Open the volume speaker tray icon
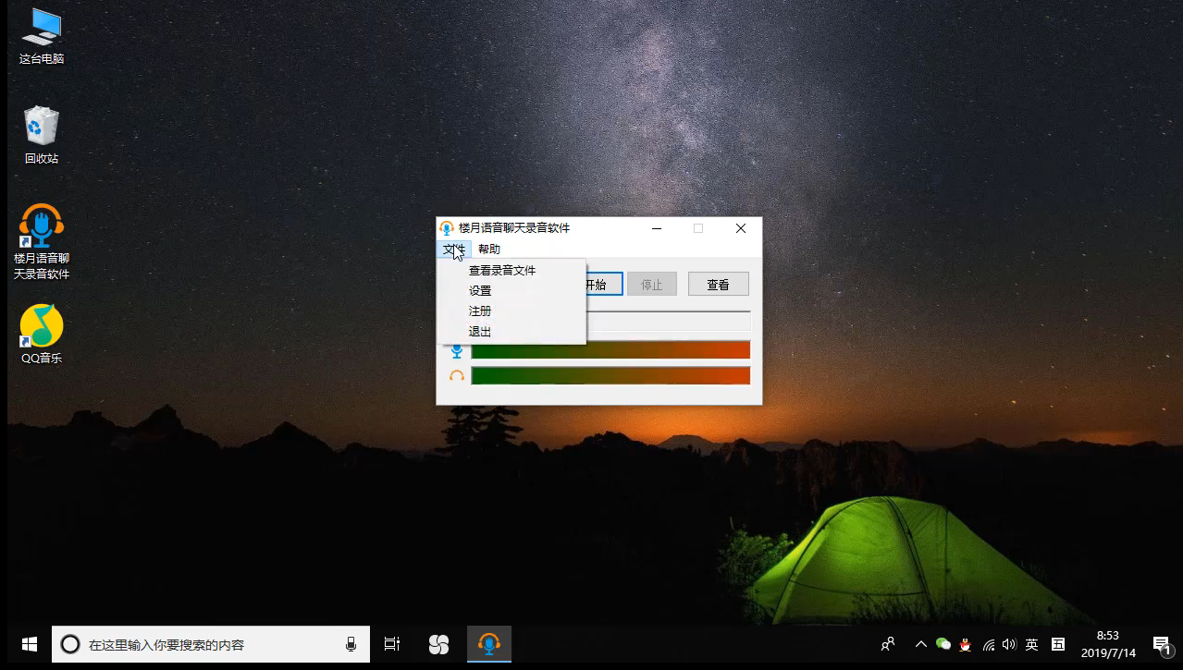The image size is (1183, 670). 1009,644
